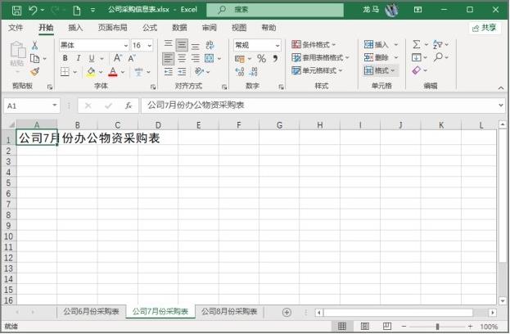Click the Cut scissors icon
The width and height of the screenshot is (510, 334).
34,45
